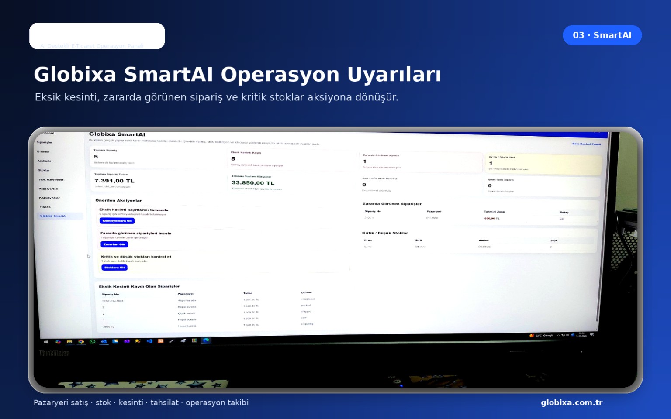Click the 33.850,00 TL profit value
Screen dimensions: 671x419
(x=253, y=183)
